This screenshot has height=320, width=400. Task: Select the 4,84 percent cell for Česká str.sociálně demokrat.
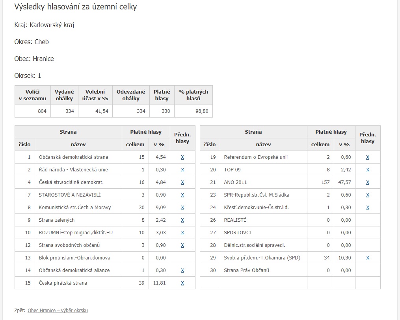pos(159,182)
